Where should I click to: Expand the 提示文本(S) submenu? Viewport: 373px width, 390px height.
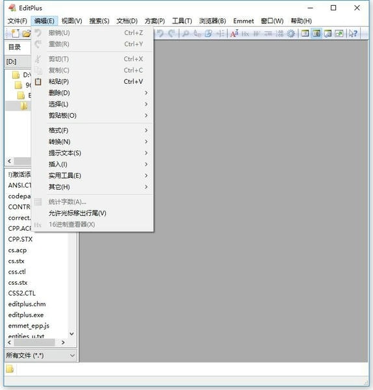point(92,153)
